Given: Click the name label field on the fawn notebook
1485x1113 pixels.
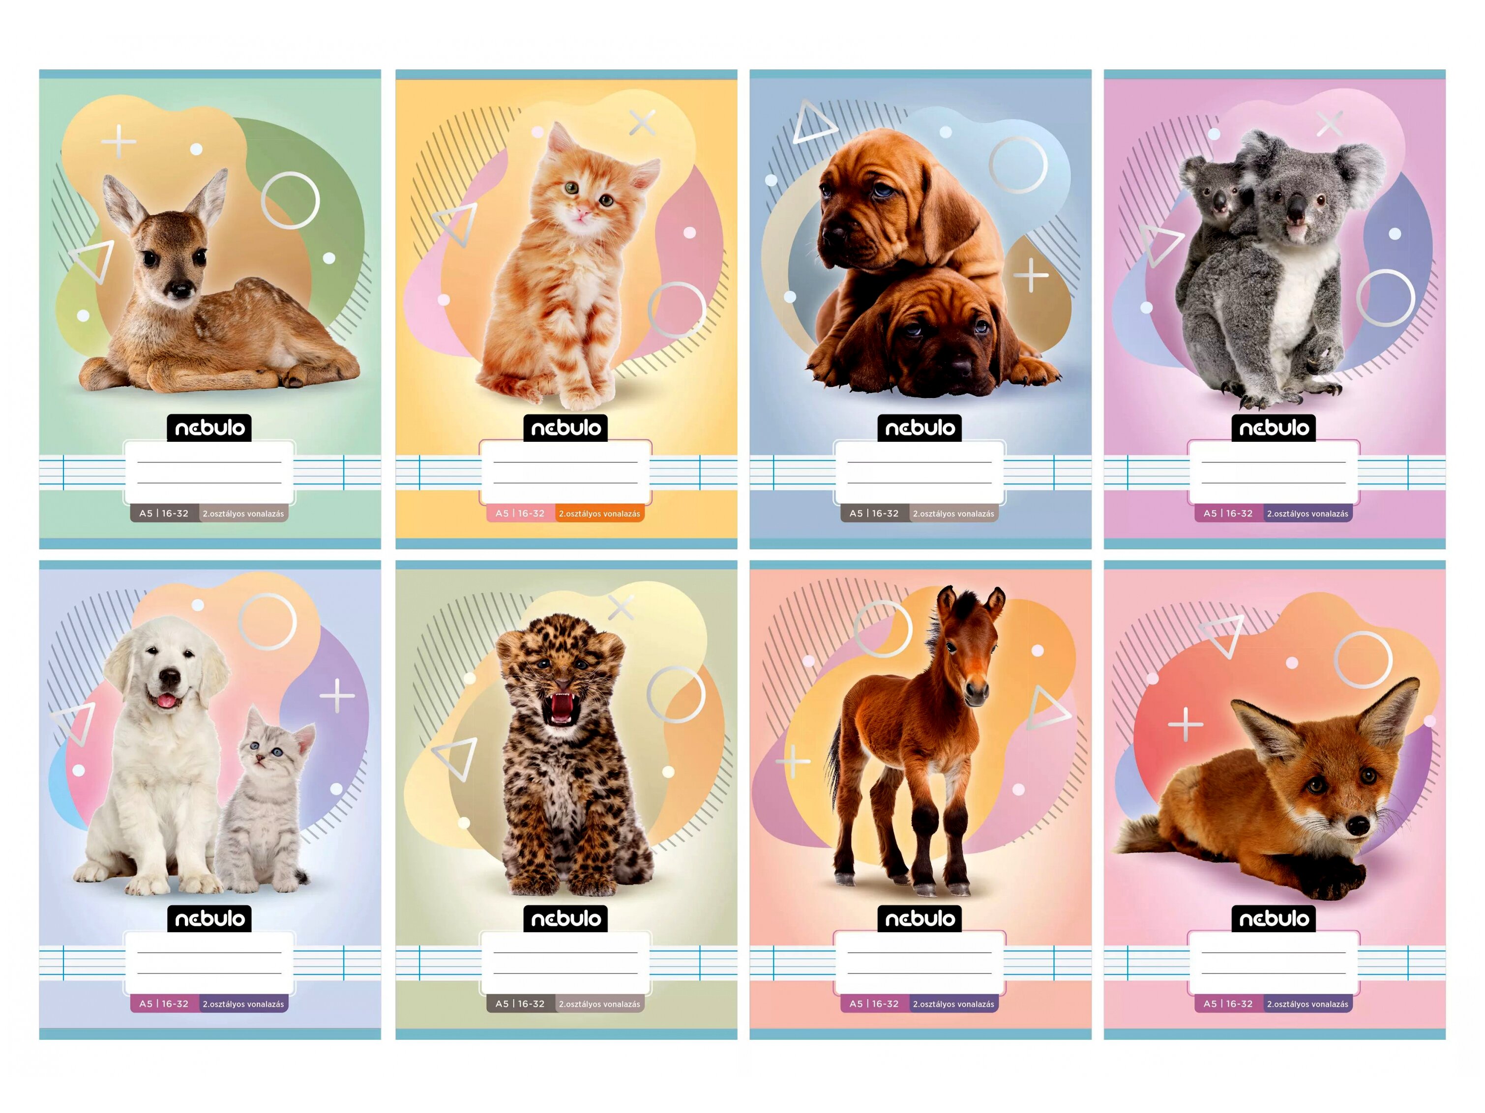Looking at the screenshot, I should 209,472.
